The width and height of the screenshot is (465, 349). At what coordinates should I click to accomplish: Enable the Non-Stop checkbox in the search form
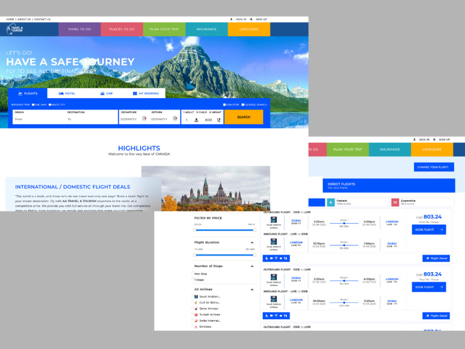click(x=224, y=105)
